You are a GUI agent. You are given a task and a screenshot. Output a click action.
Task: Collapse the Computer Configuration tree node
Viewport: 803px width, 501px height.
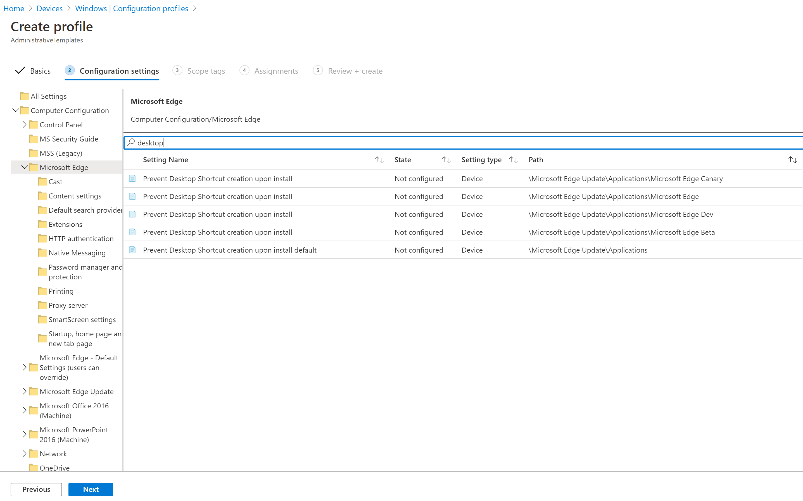point(16,110)
